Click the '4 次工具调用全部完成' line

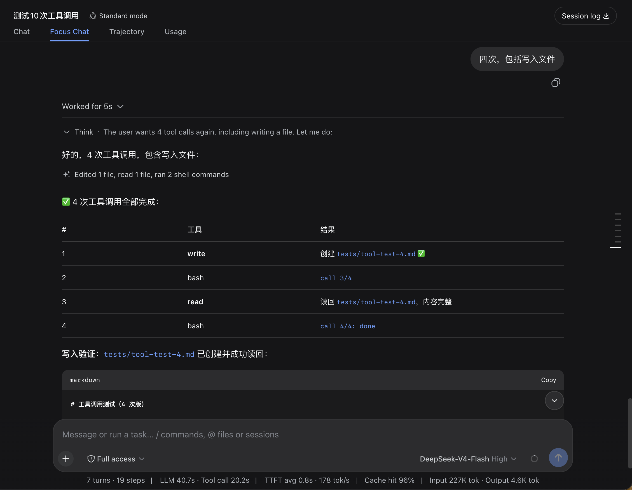tap(110, 201)
